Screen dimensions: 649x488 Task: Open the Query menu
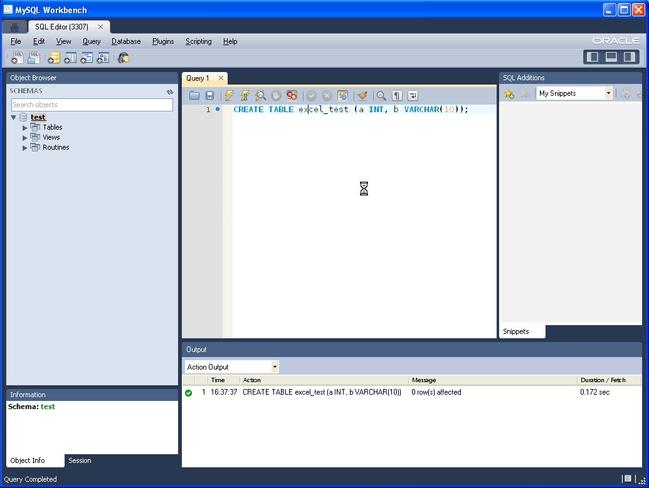(x=92, y=41)
